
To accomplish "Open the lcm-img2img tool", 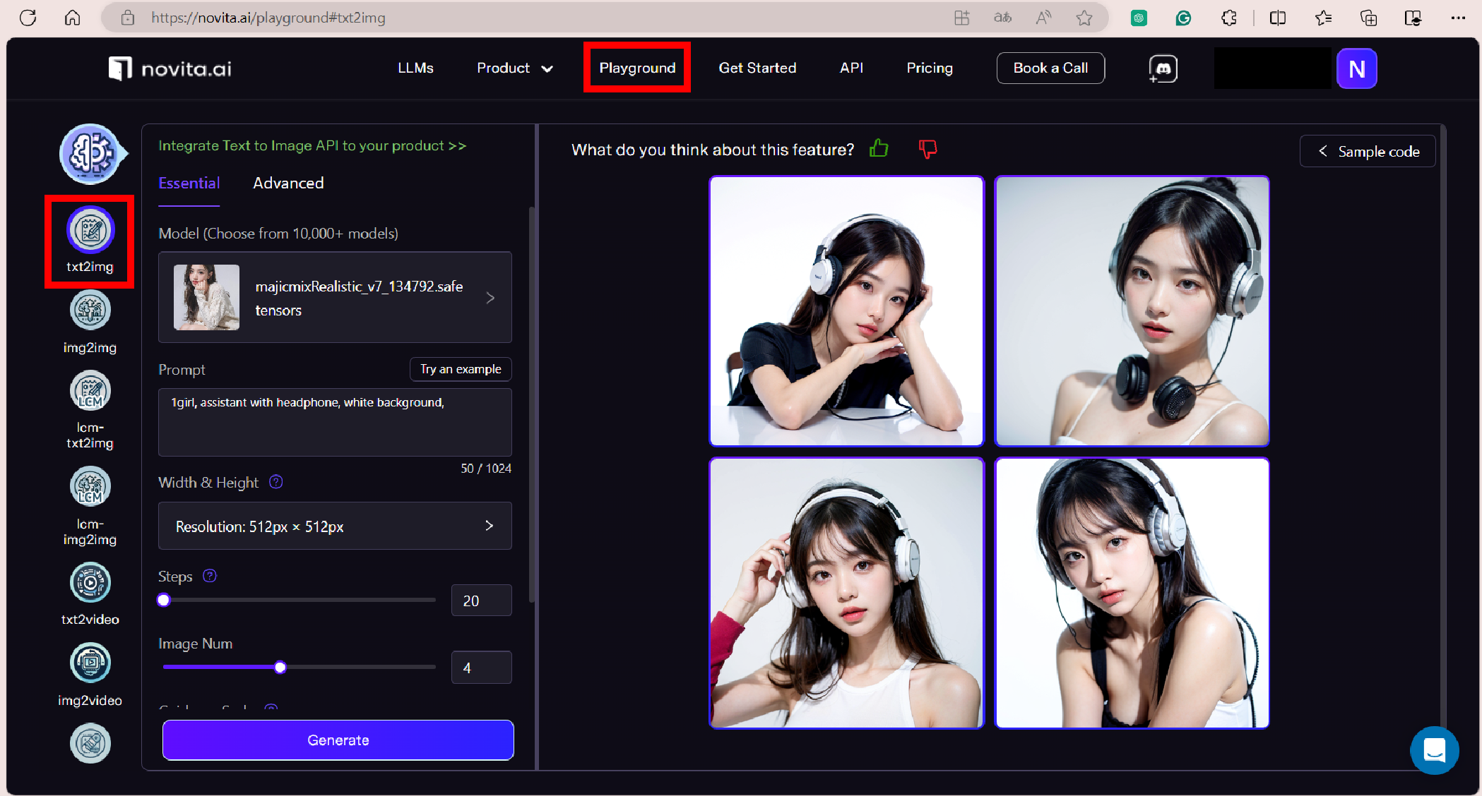I will coord(90,487).
